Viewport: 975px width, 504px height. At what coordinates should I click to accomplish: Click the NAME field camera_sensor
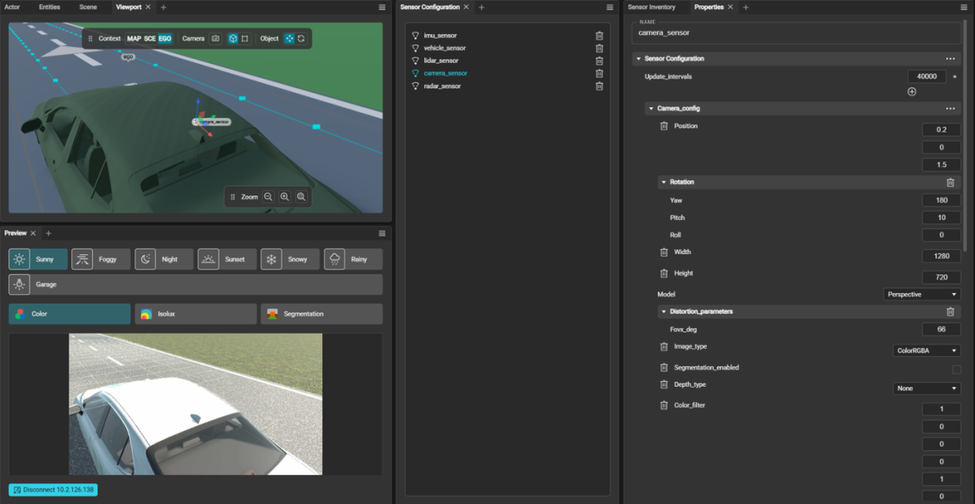796,32
